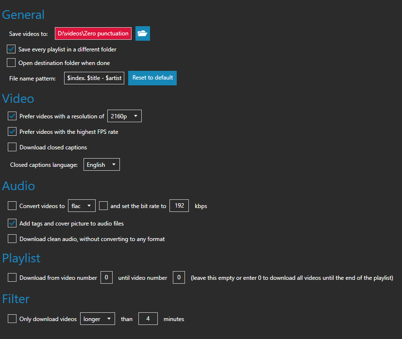Click the from video number field
Screen dimensions: 402x339
[x=106, y=277]
